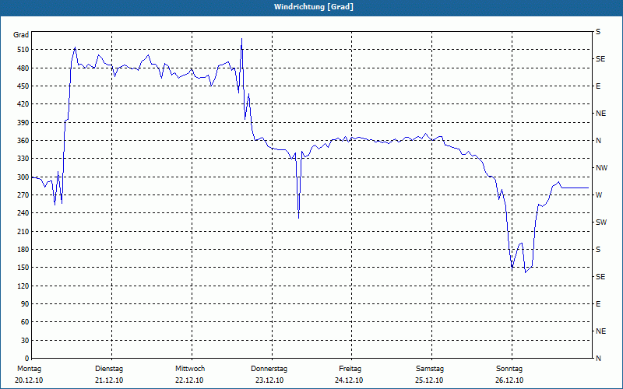
Task: Pick the "N" compass label level with 360
Action: 599,141
